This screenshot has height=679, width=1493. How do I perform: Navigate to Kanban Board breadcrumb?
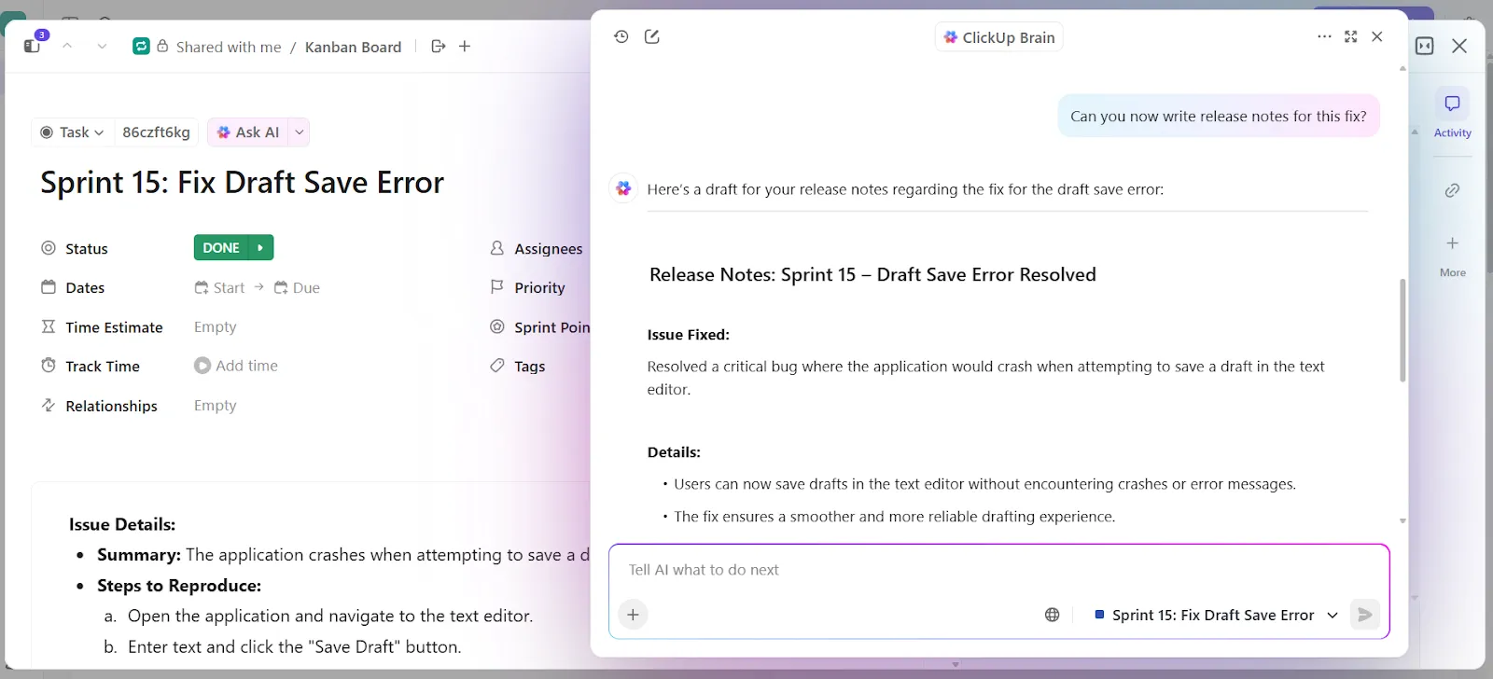[x=353, y=47]
